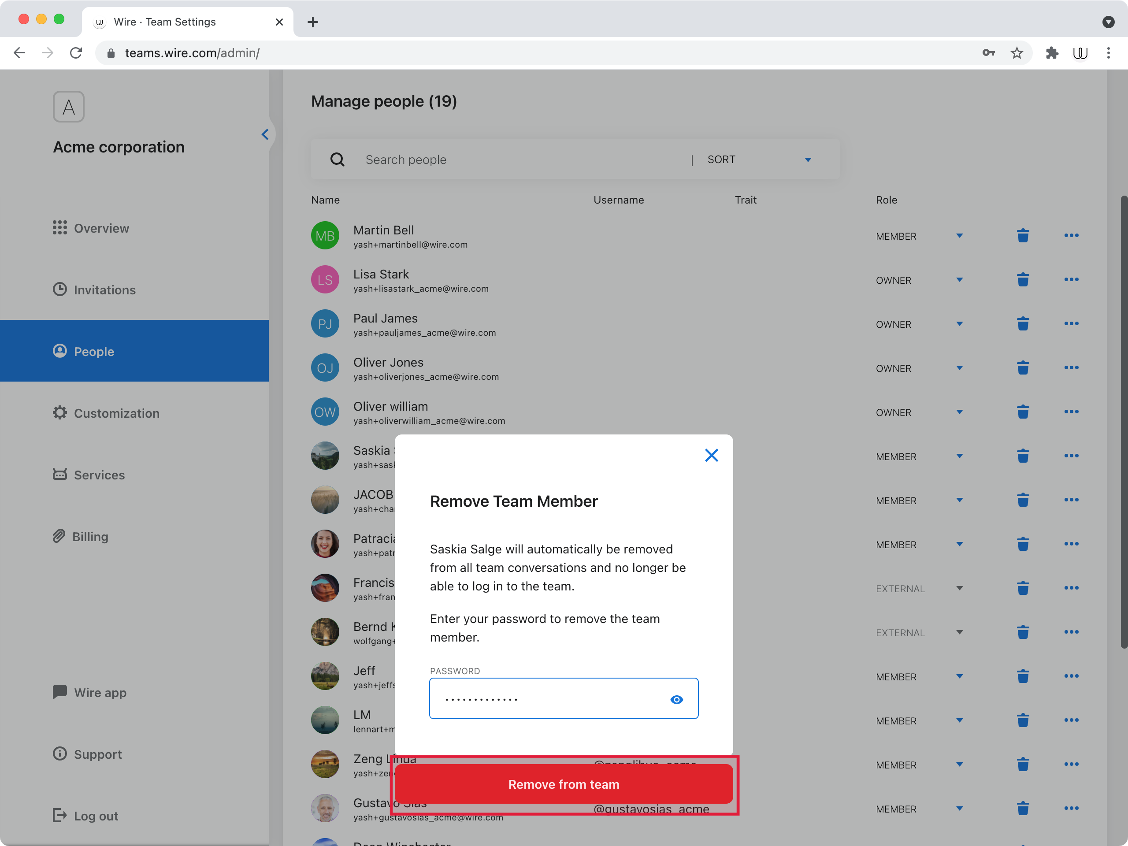The image size is (1128, 846).
Task: Collapse the sidebar with the chevron
Action: point(265,135)
